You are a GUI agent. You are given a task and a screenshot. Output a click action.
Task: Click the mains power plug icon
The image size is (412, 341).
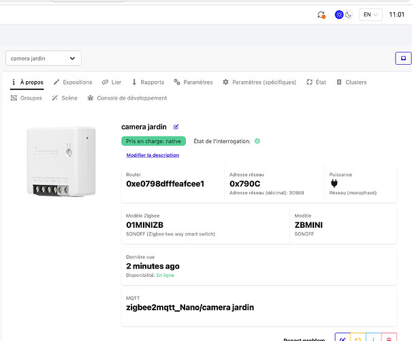(x=334, y=183)
